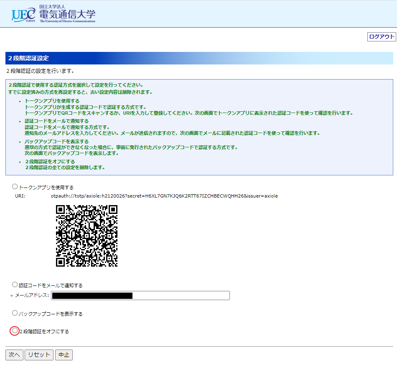Click the バックアップコードを表示する bullet in the info box
Screen dimensions: 397x365
click(x=56, y=141)
